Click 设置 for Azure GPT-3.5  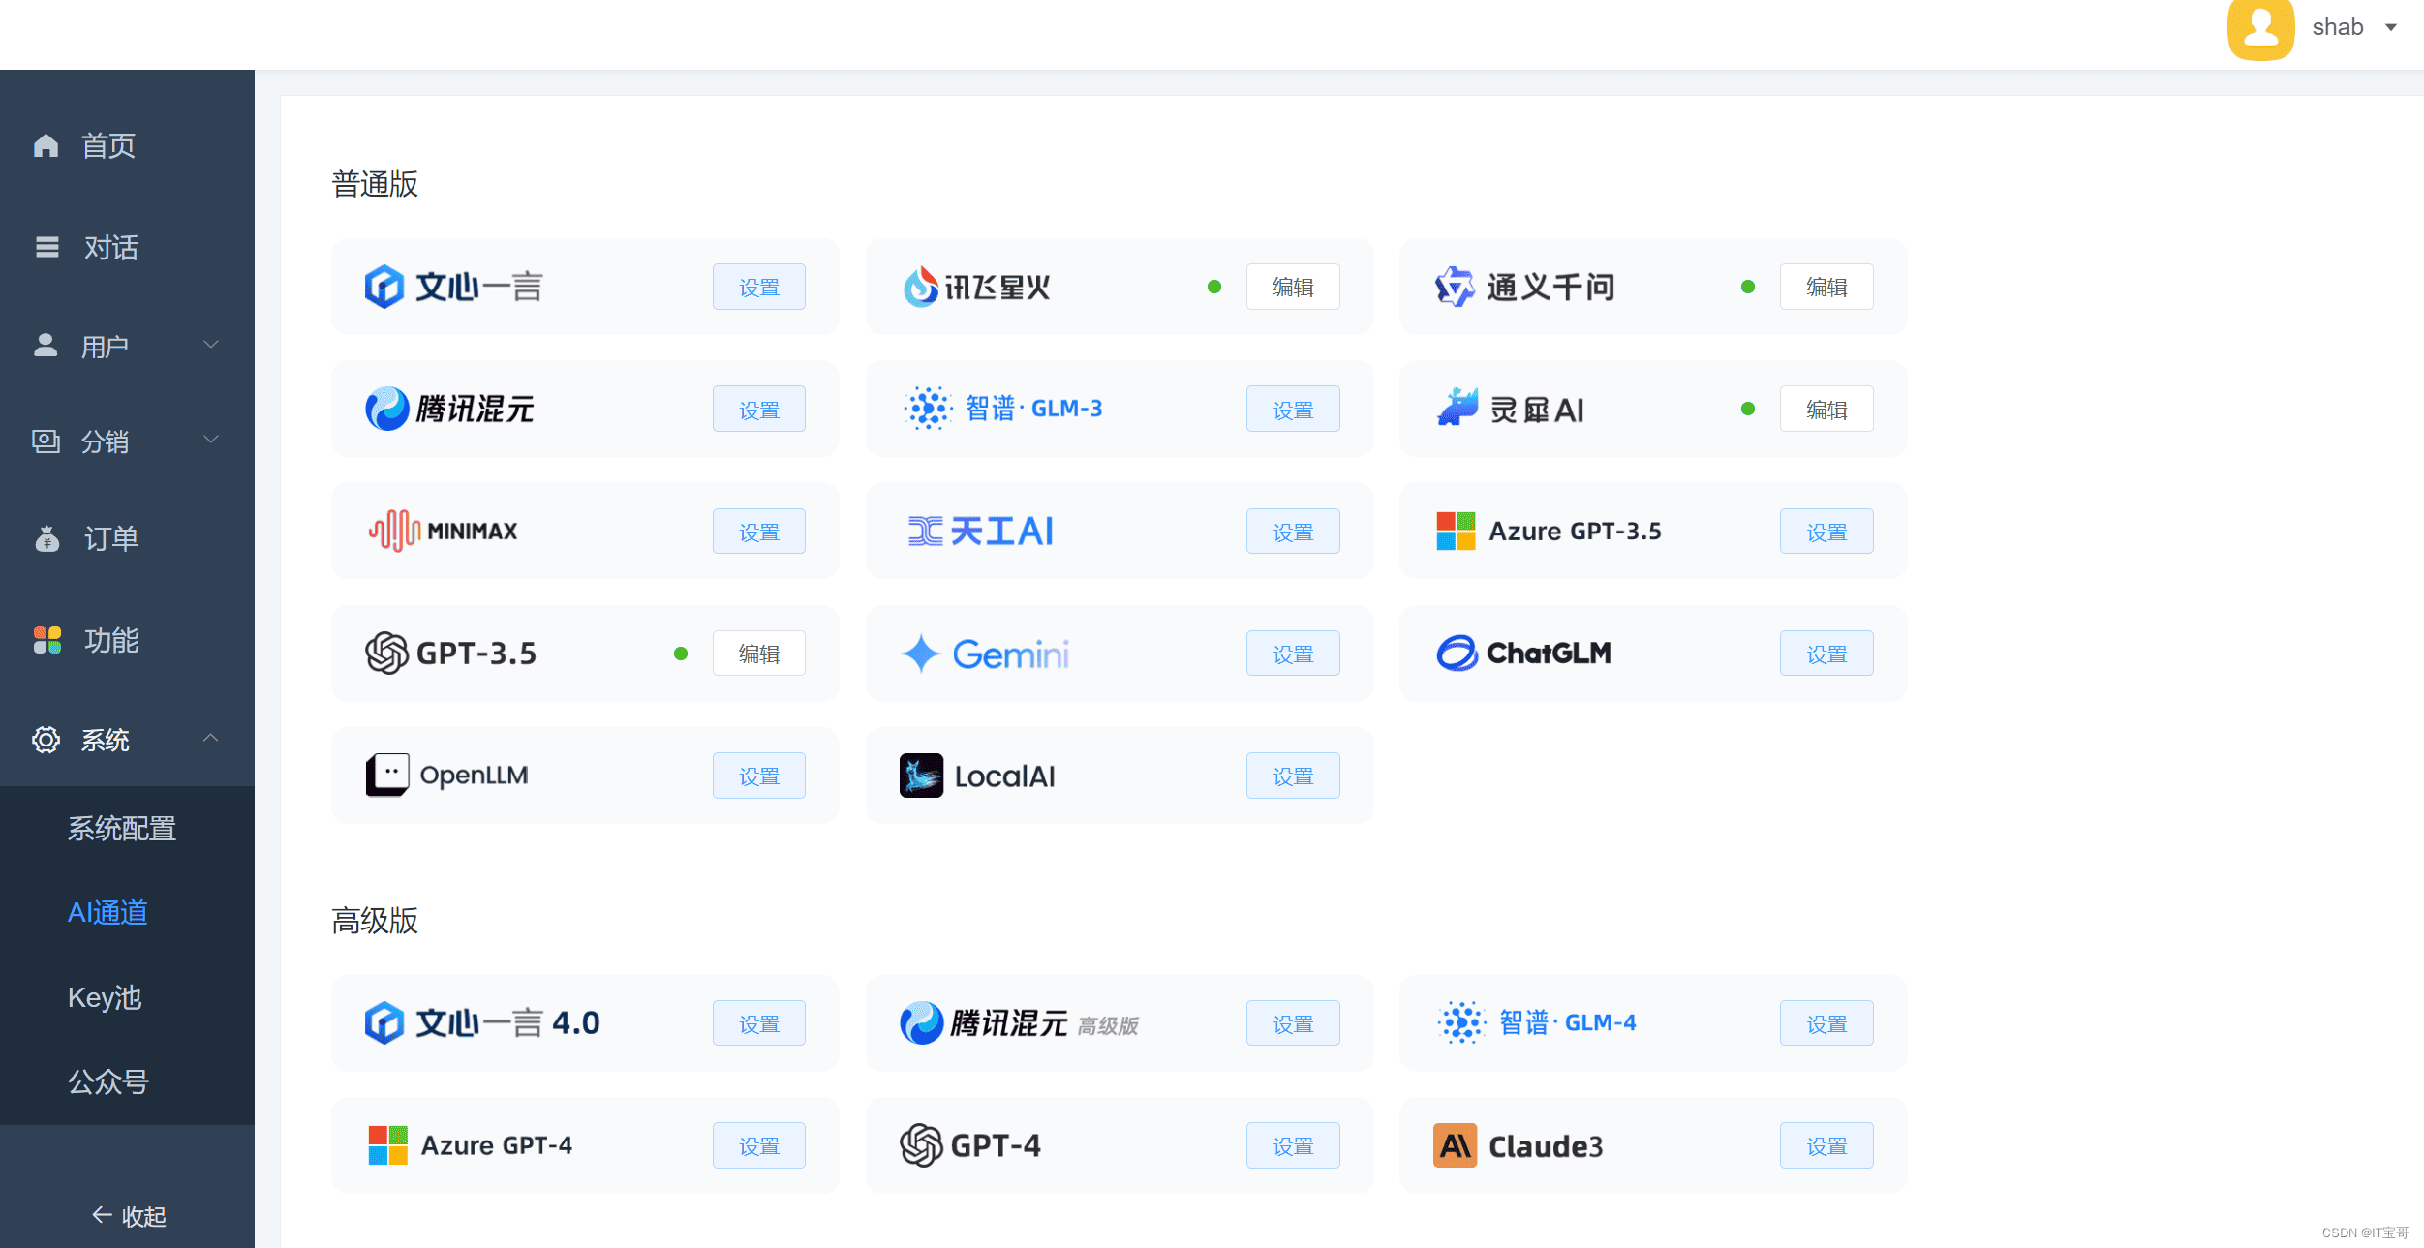(x=1826, y=531)
